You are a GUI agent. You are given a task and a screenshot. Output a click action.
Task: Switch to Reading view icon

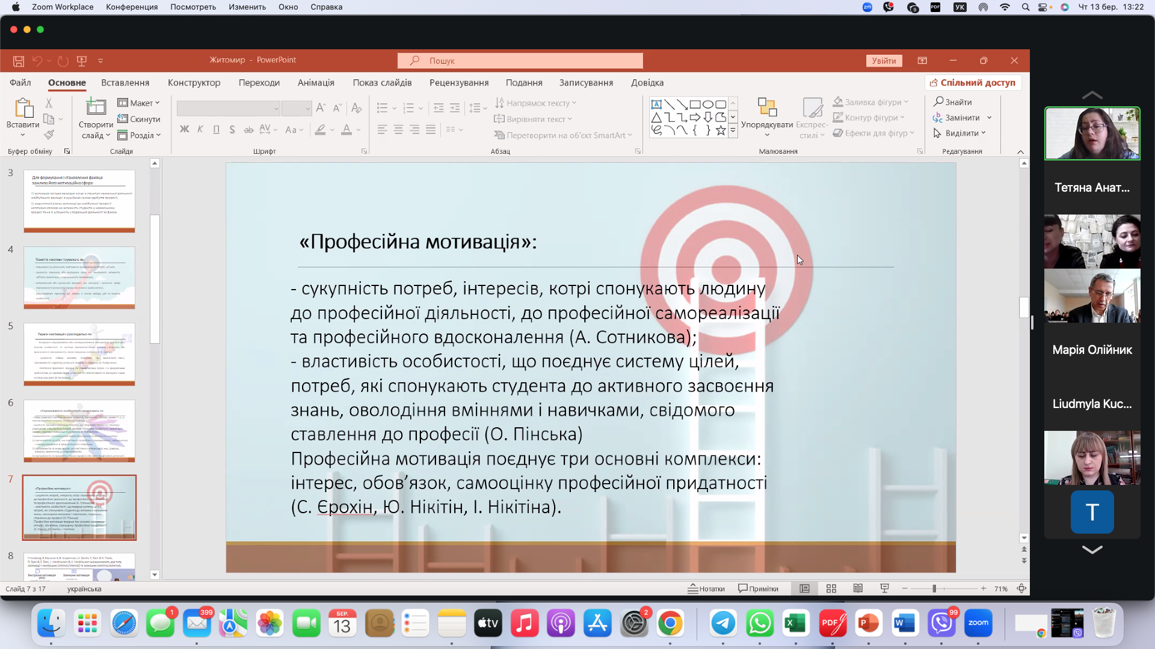(x=858, y=588)
